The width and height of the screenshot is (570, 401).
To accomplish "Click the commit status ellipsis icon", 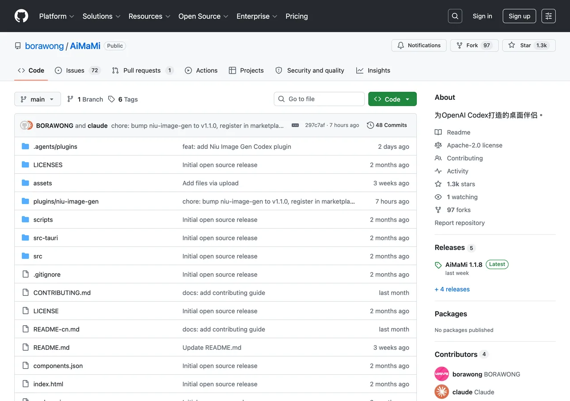I will [295, 125].
